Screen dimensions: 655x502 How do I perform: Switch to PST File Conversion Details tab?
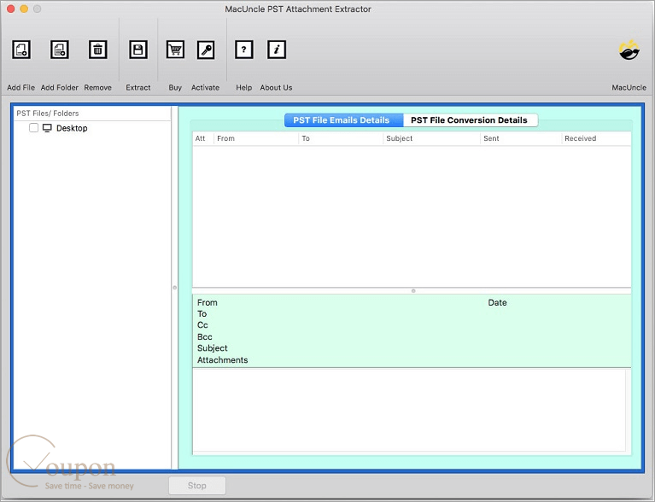click(471, 120)
